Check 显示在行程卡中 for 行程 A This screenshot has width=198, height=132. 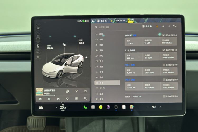(x=164, y=65)
